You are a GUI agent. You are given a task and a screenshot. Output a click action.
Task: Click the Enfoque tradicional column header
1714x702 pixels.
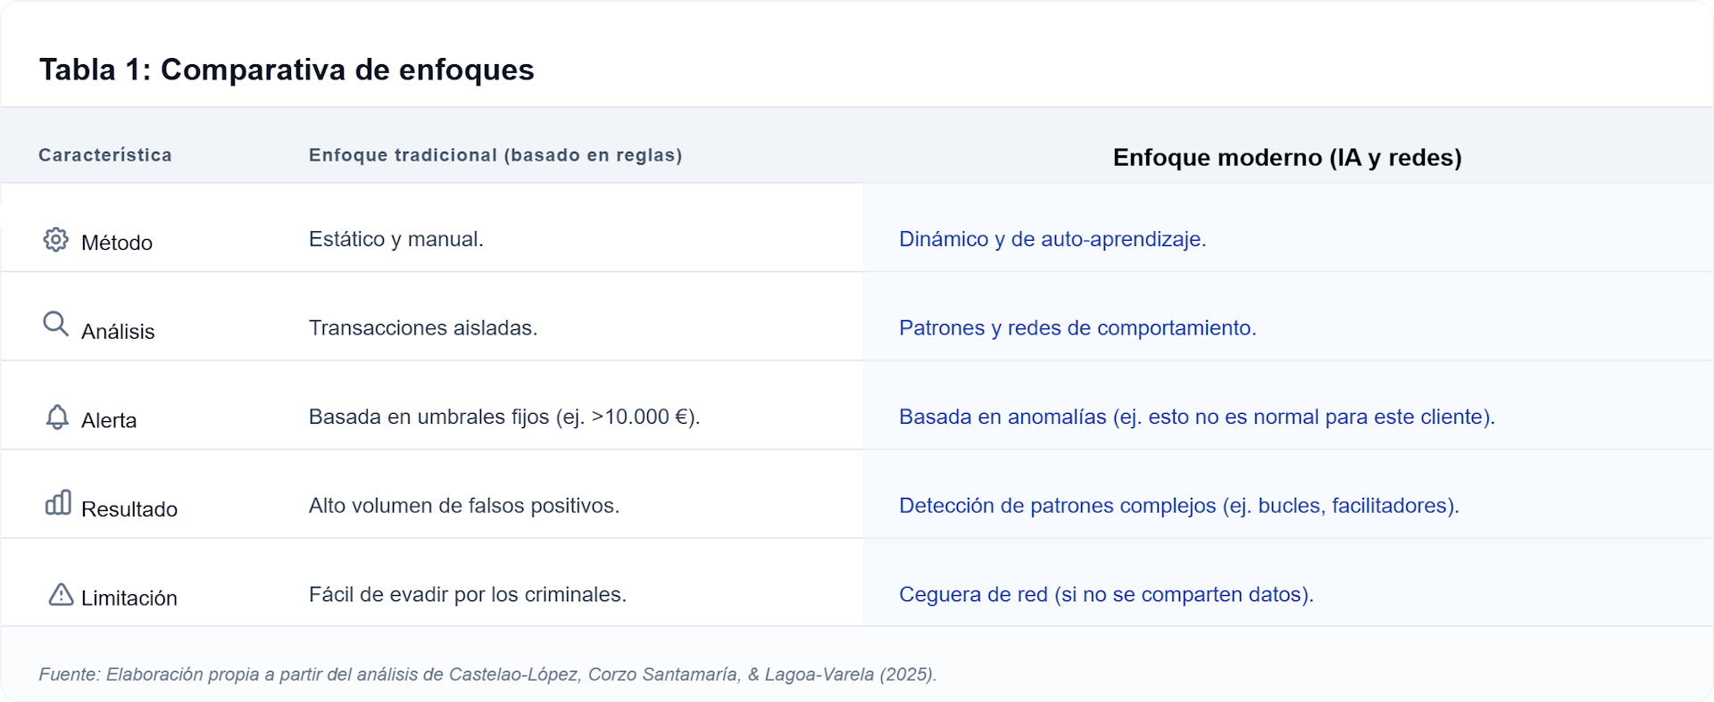(x=495, y=155)
